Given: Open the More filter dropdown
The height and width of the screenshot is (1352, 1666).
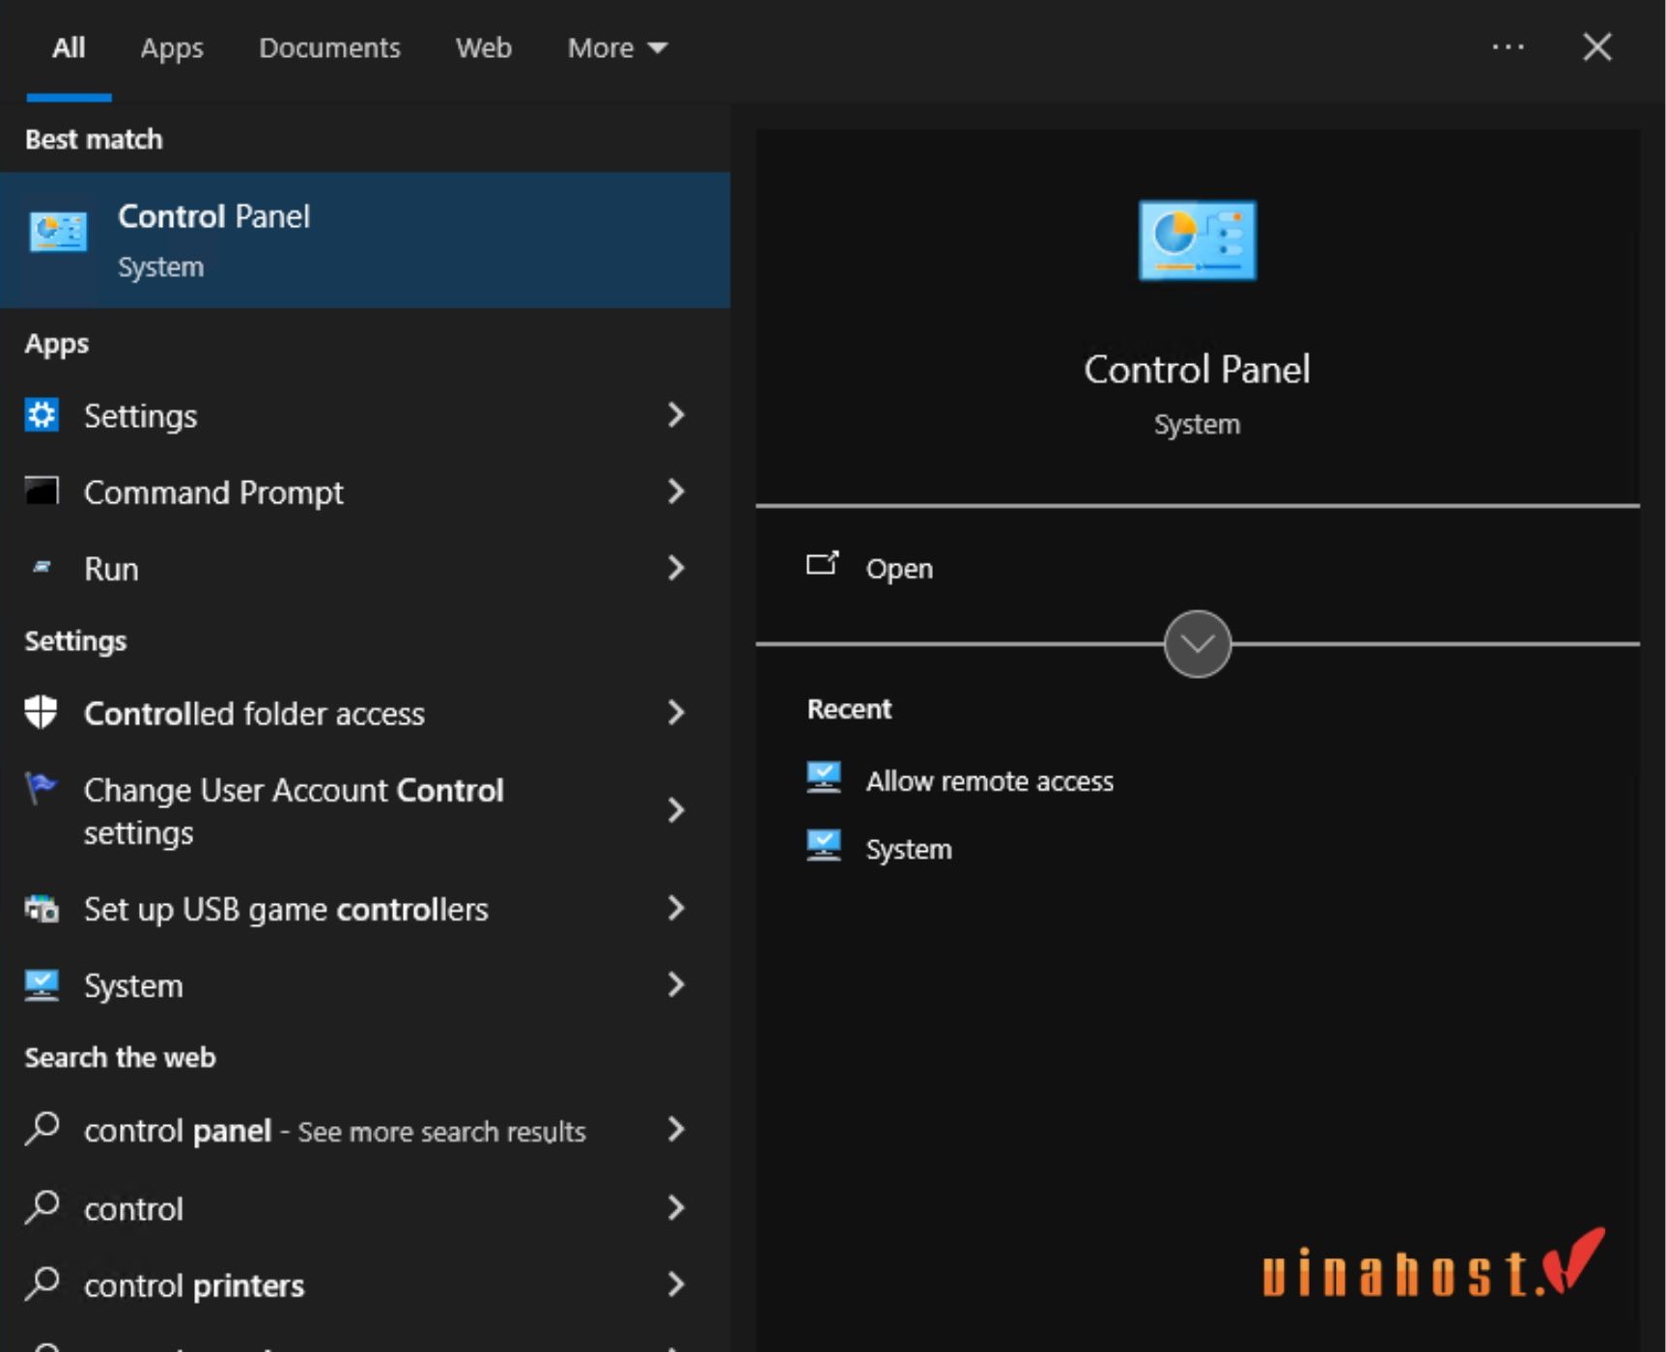Looking at the screenshot, I should [x=618, y=47].
